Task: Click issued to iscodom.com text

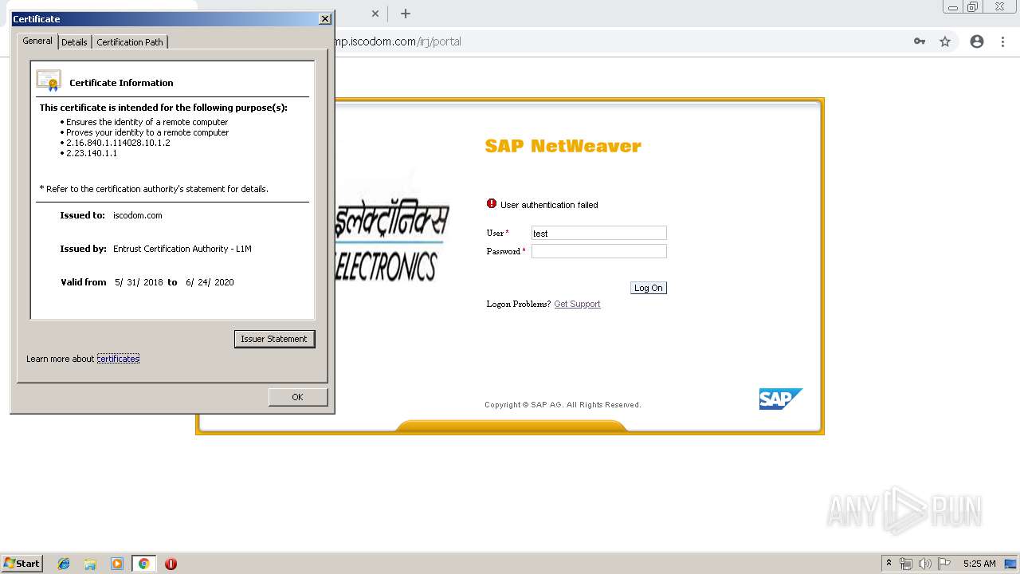Action: [x=138, y=215]
